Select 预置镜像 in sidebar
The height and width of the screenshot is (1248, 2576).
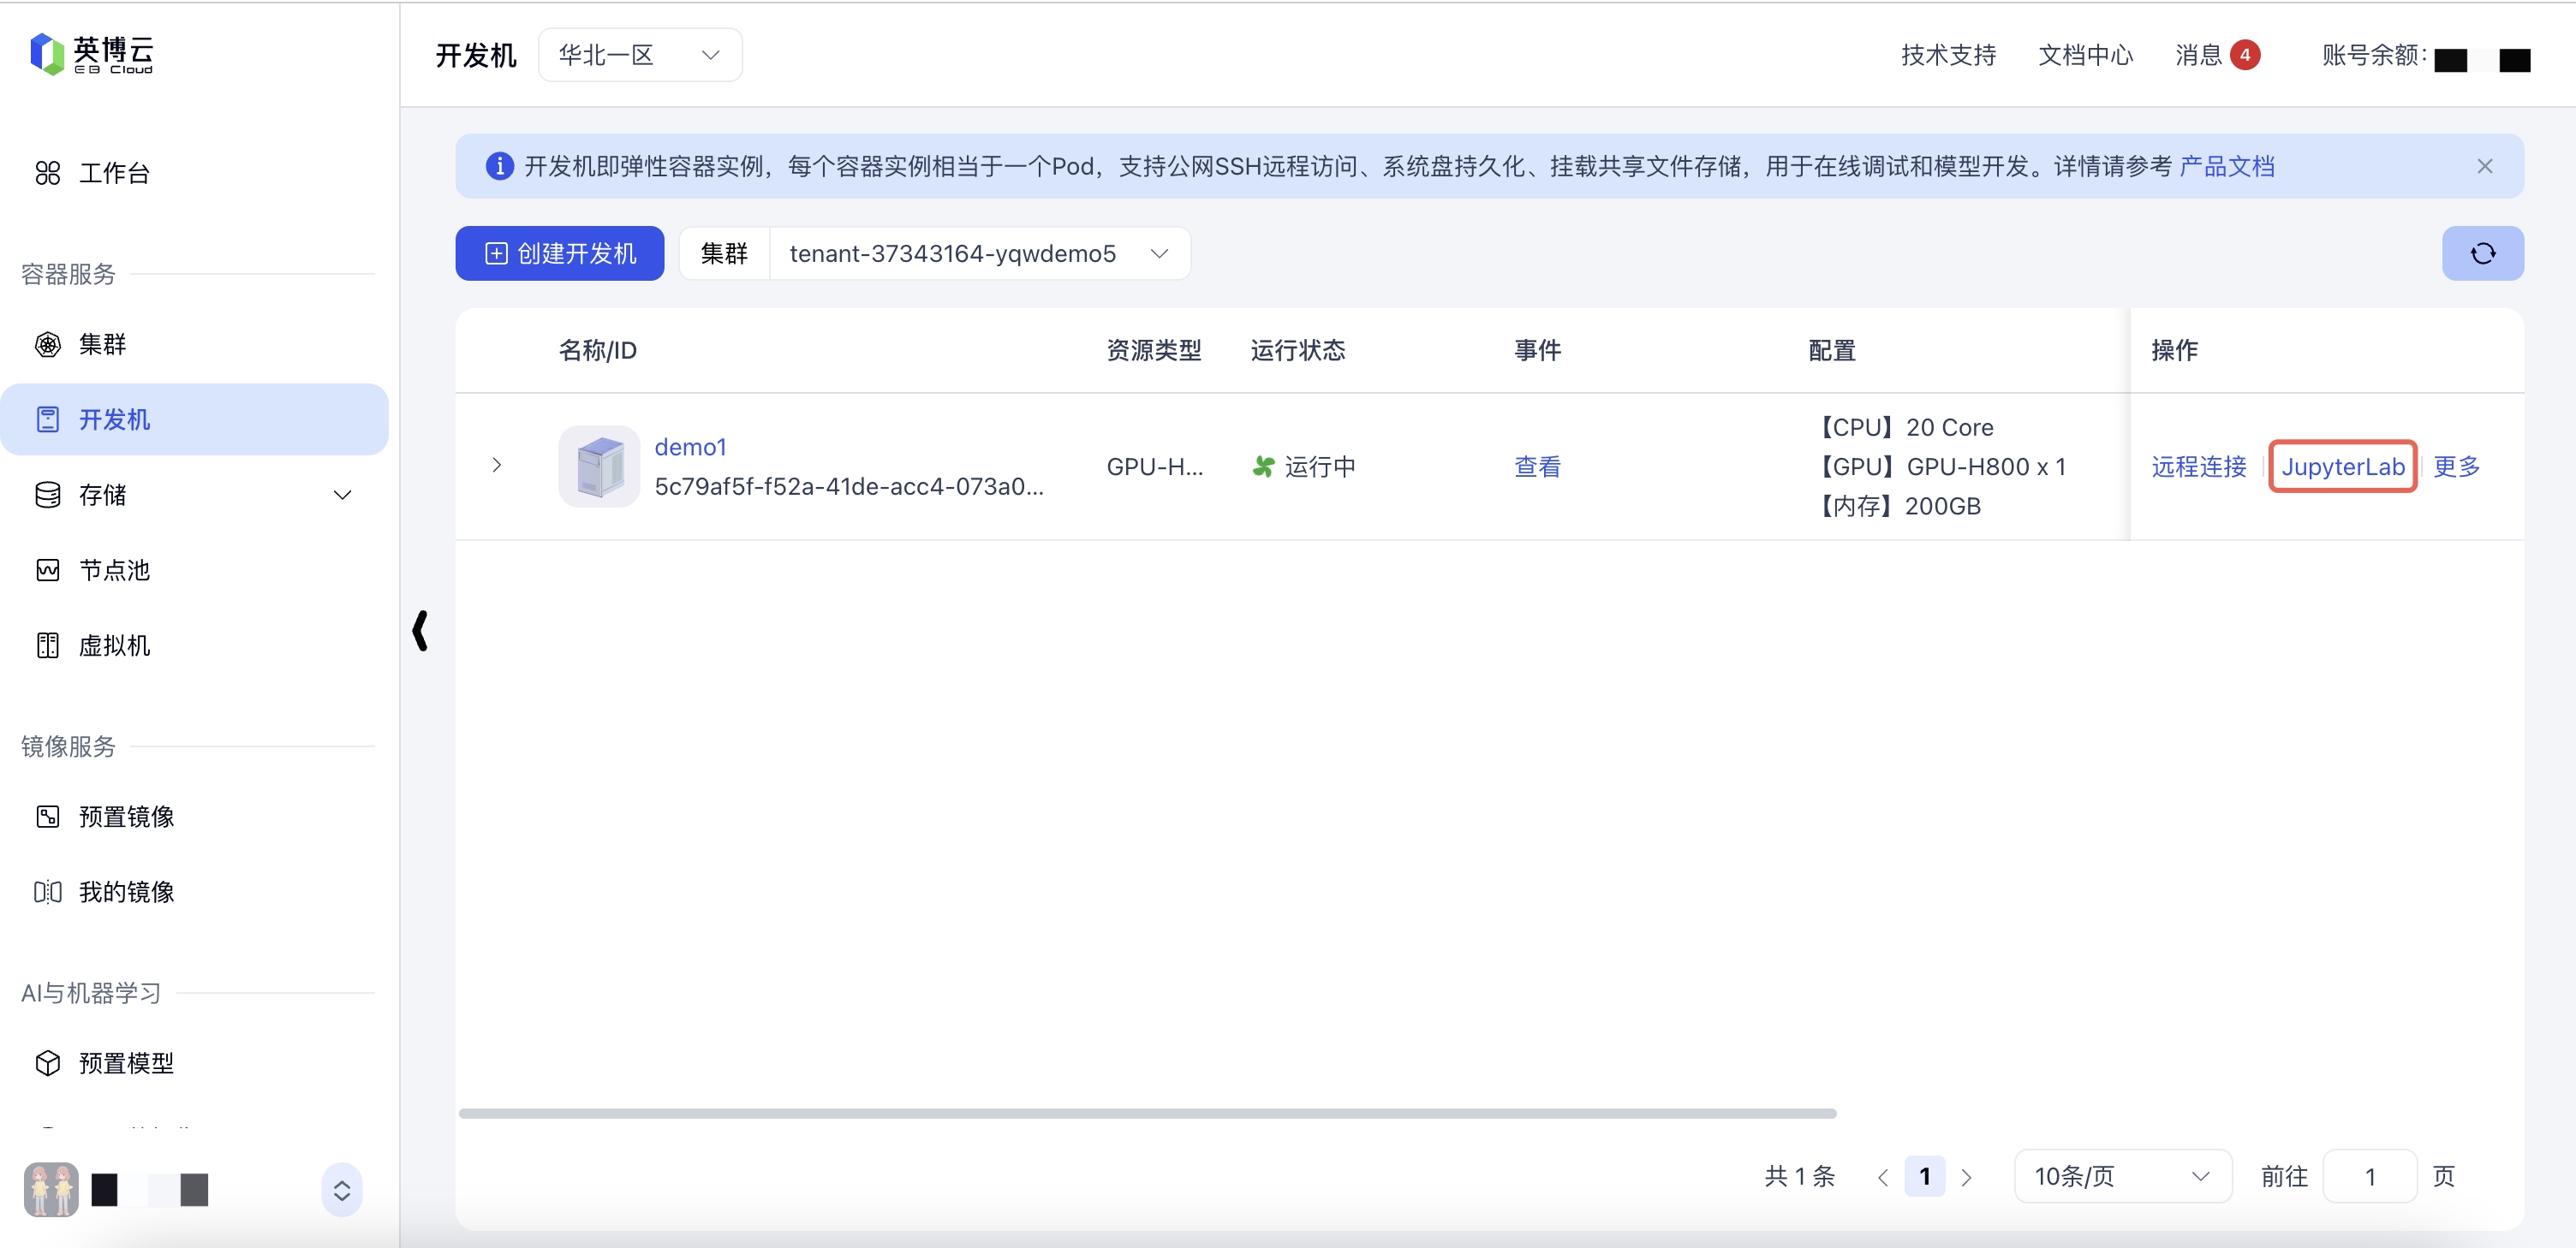[x=126, y=817]
